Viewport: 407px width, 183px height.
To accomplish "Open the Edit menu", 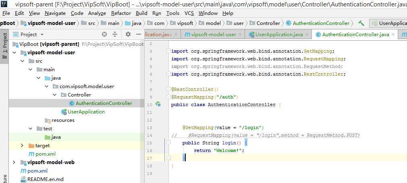I will pyautogui.click(x=19, y=13).
